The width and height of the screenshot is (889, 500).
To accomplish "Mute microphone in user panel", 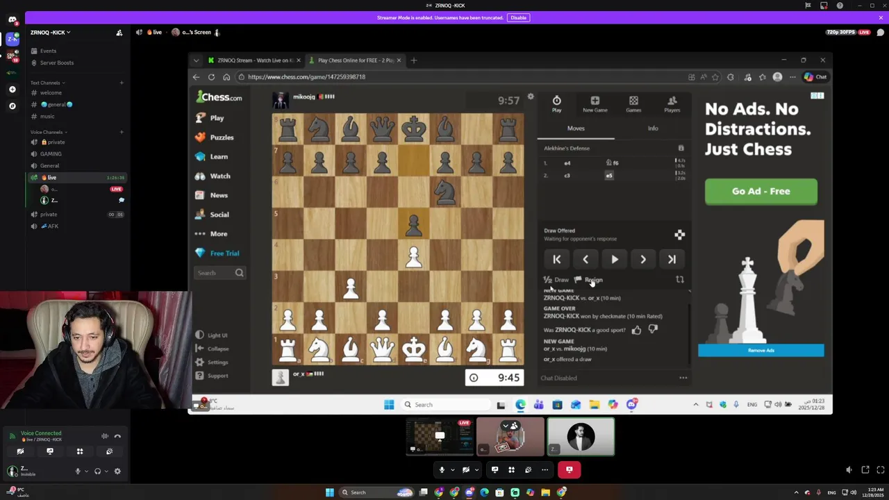I will click(x=78, y=471).
